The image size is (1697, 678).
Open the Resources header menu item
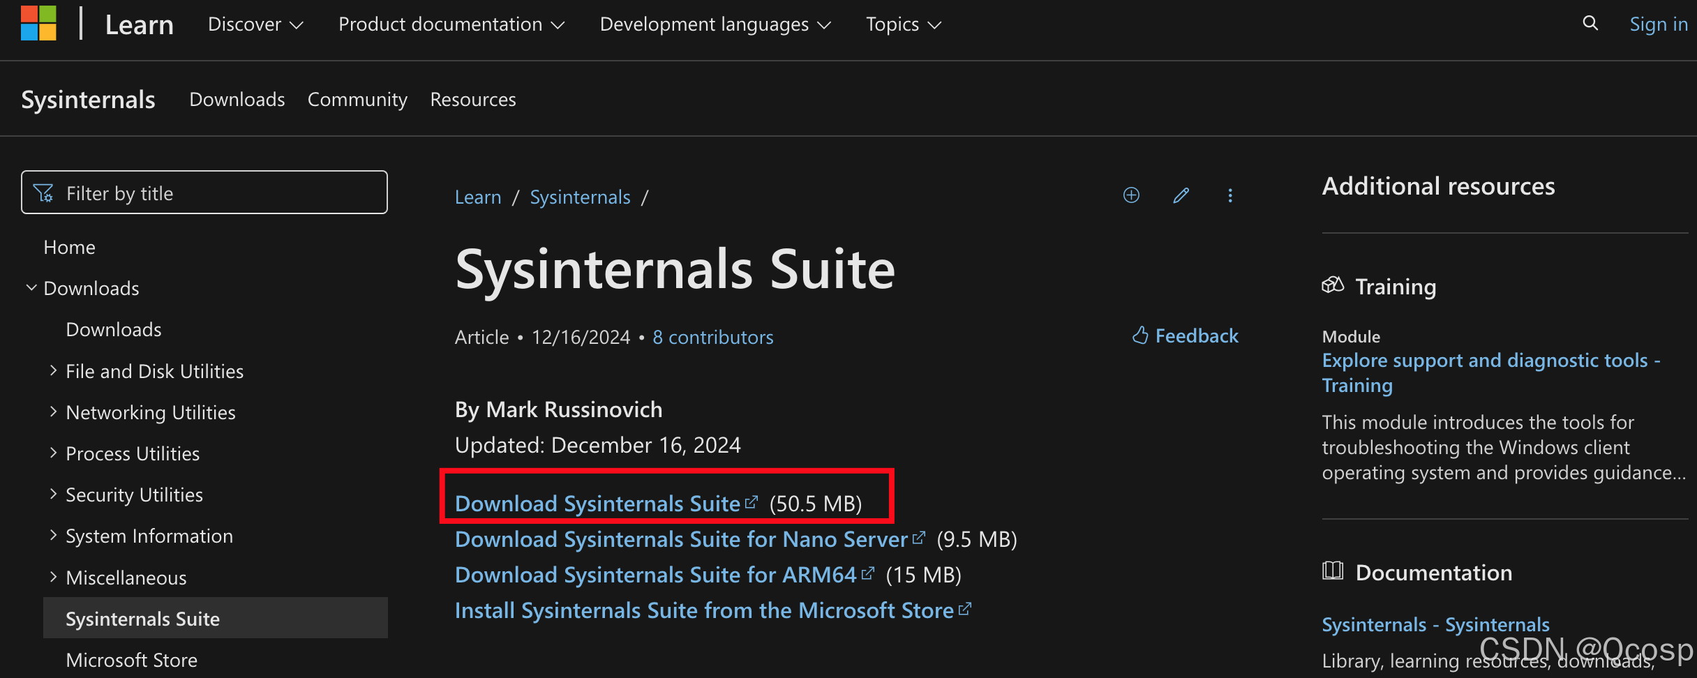click(473, 100)
